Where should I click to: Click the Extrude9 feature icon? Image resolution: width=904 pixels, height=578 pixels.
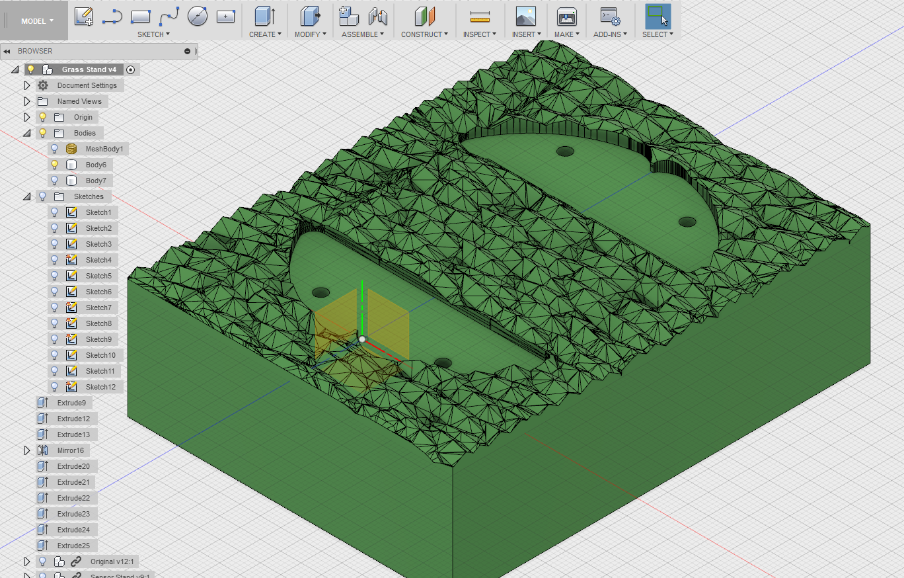tap(43, 403)
